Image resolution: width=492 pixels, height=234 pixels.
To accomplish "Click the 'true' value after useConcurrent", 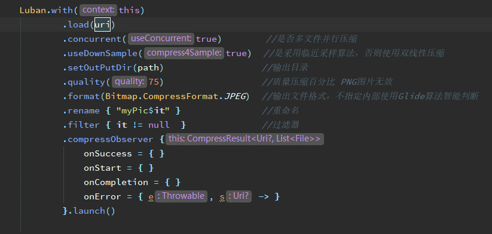I will click(206, 39).
